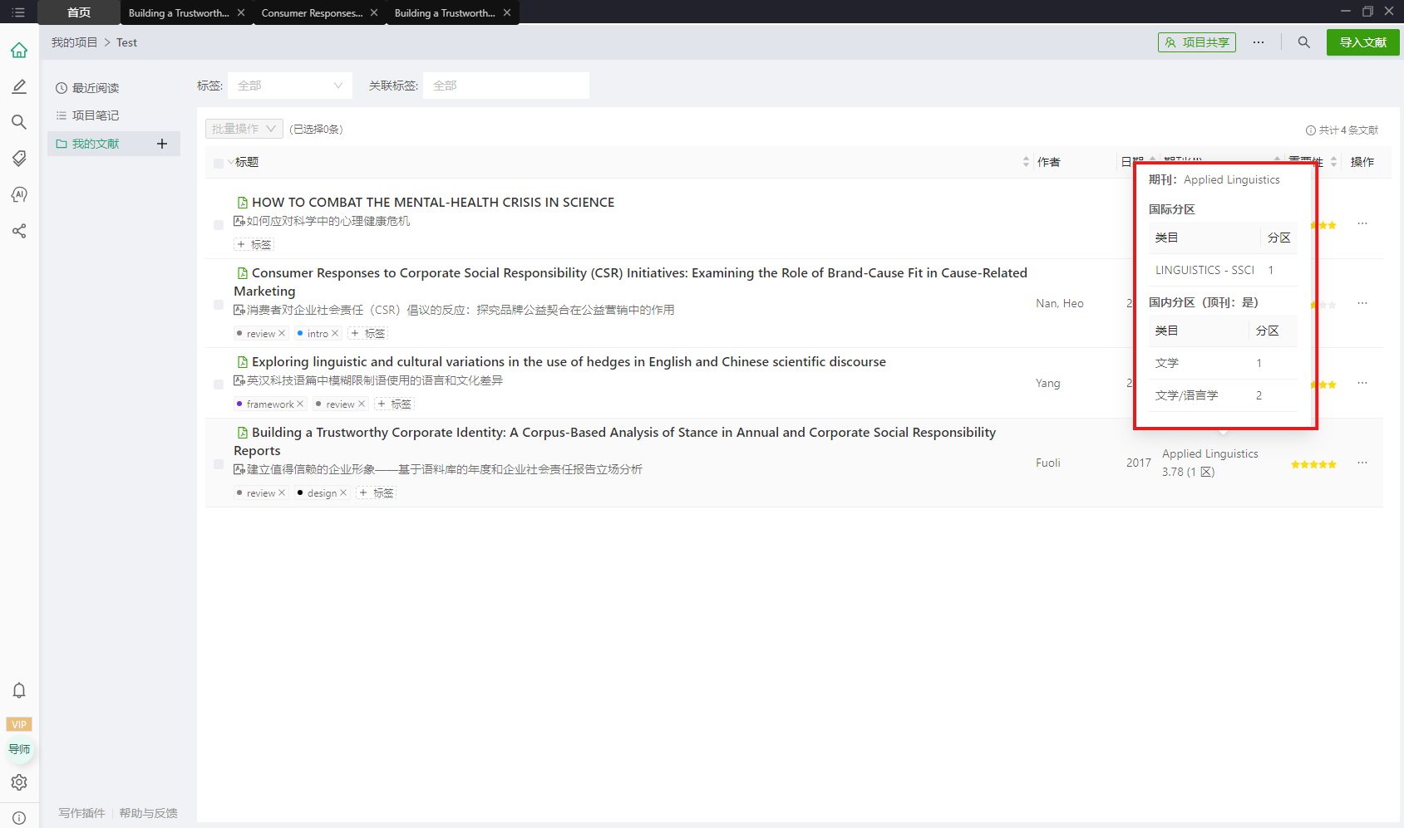
Task: Switch to the 首页 tab
Action: click(x=79, y=12)
